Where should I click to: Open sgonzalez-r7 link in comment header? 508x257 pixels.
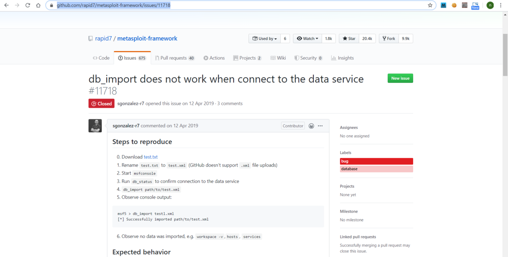click(x=126, y=126)
